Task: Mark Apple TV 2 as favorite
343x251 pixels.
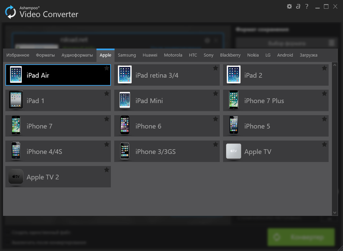Action: [x=107, y=170]
